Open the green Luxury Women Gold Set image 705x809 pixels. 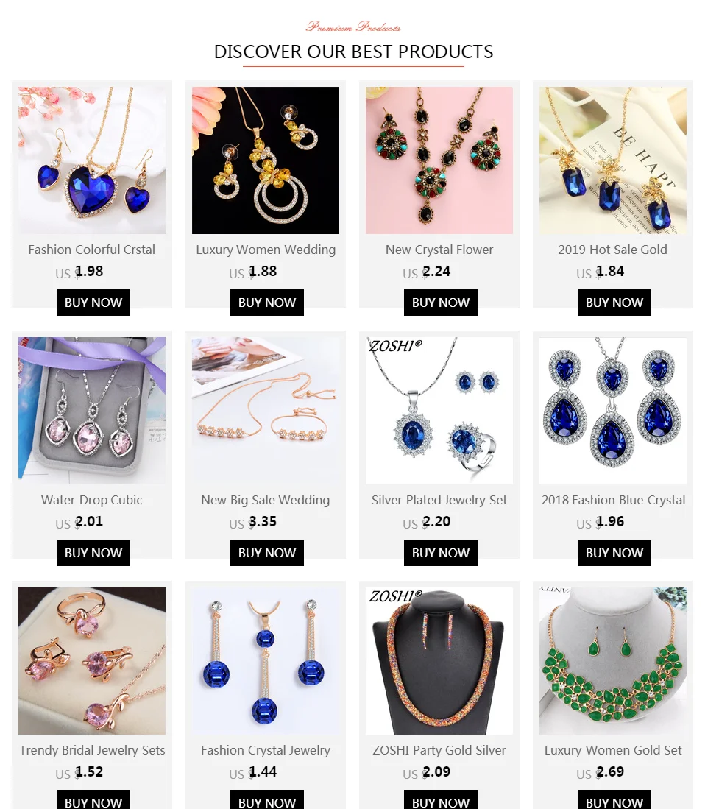point(613,661)
